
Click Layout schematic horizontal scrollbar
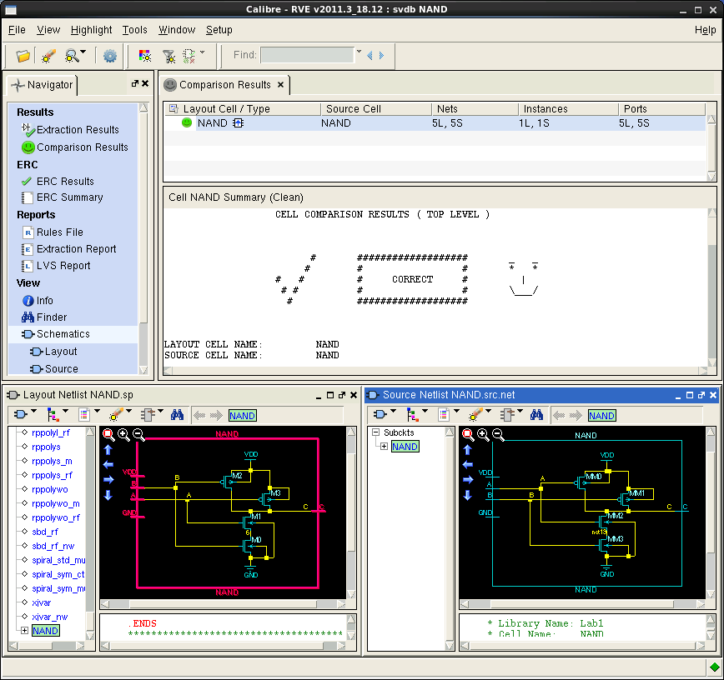coord(223,604)
